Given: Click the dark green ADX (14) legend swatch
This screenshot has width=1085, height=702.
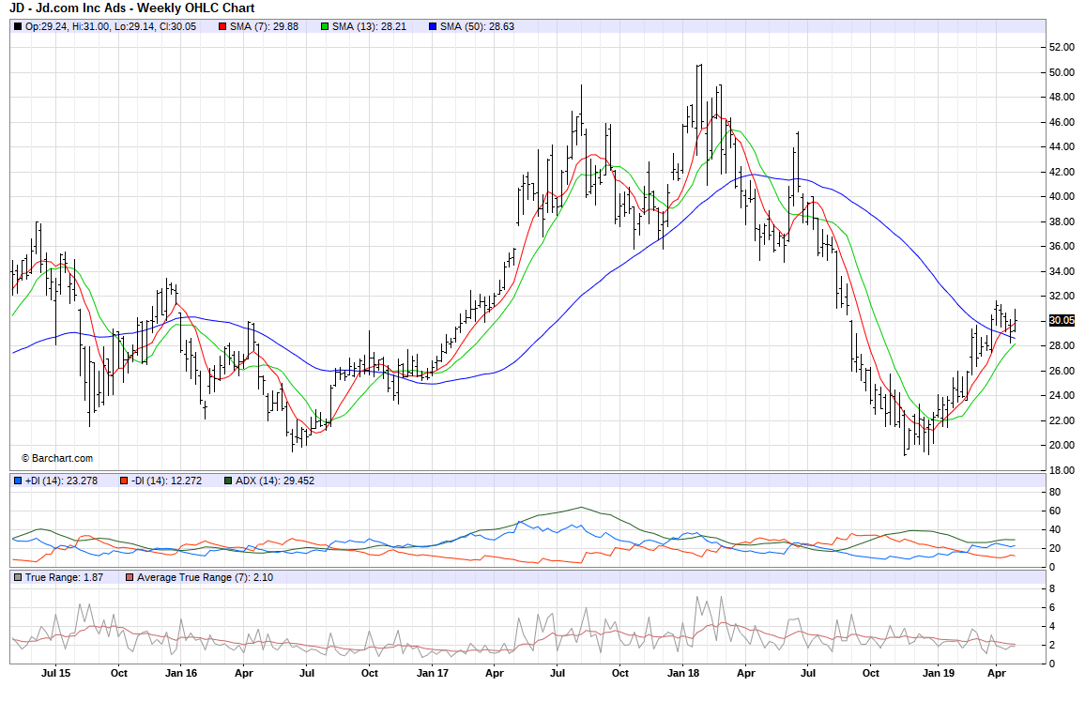Looking at the screenshot, I should 228,481.
